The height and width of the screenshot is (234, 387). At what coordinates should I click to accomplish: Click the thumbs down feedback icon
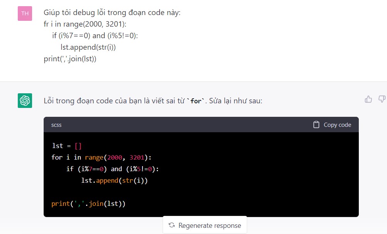click(x=382, y=99)
